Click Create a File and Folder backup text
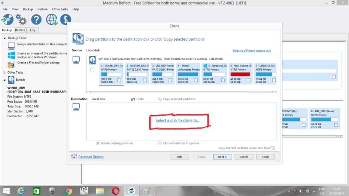The height and width of the screenshot is (196, 349). pos(39,63)
